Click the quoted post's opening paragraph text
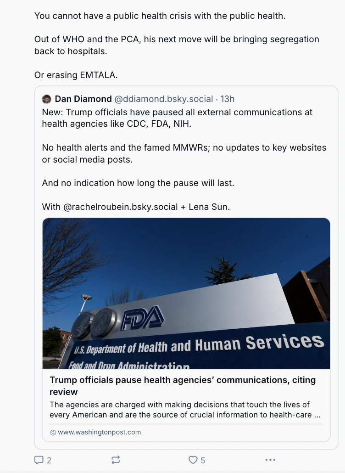Image resolution: width=345 pixels, height=473 pixels. pos(177,118)
